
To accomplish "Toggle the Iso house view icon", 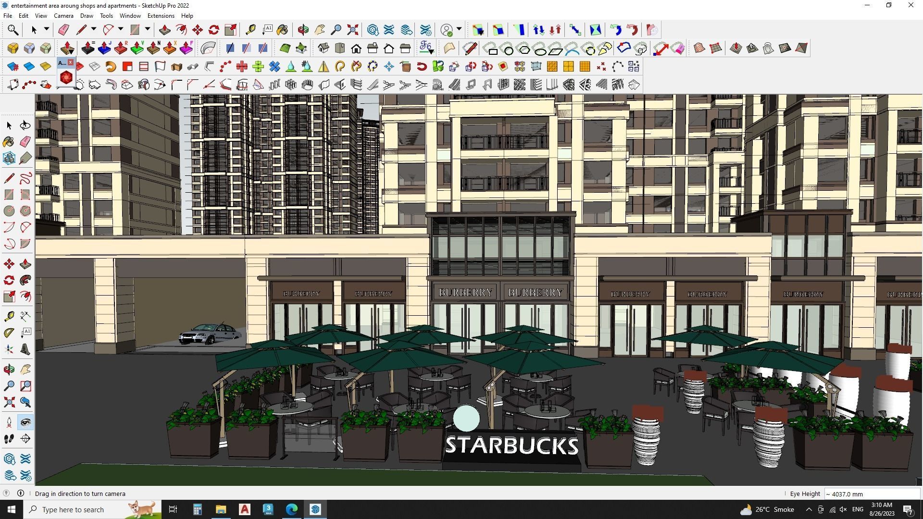I will (324, 48).
